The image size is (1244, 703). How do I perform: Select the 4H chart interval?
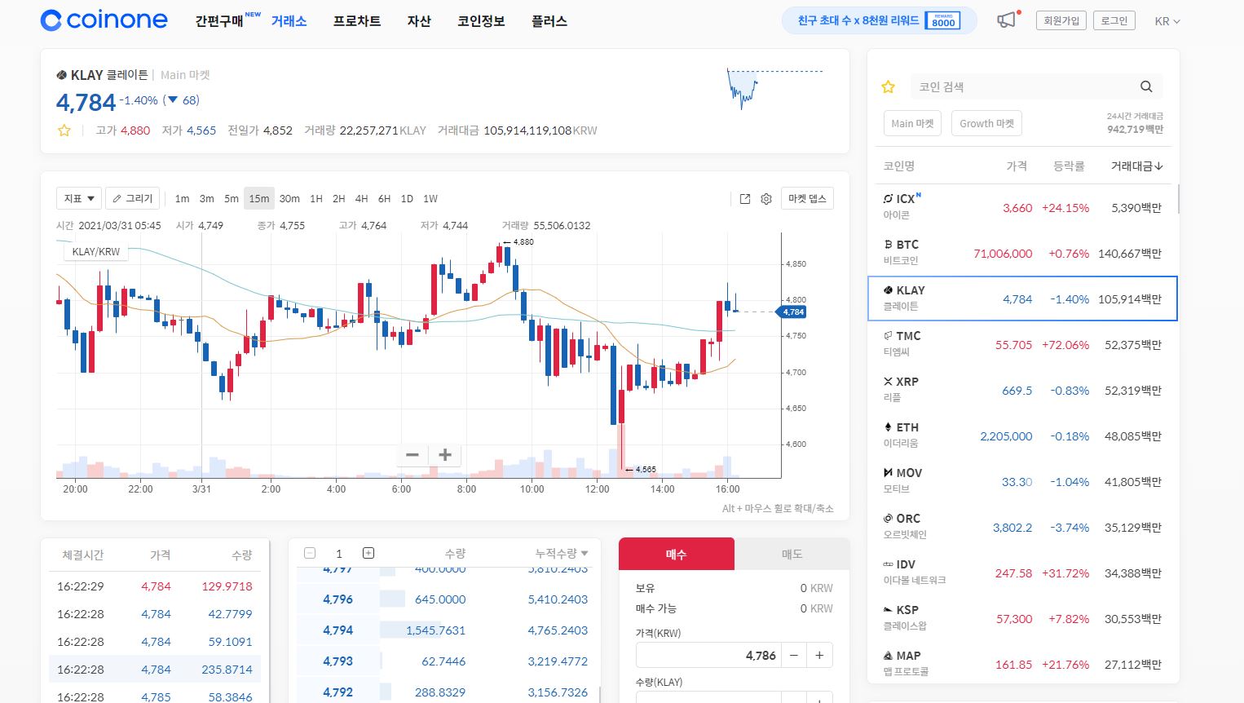pyautogui.click(x=362, y=199)
